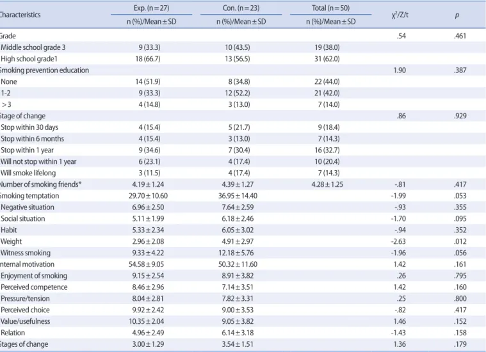This screenshot has width=486, height=352.
Task: Select the value '10.35±2.04'
Action: [x=146, y=321]
